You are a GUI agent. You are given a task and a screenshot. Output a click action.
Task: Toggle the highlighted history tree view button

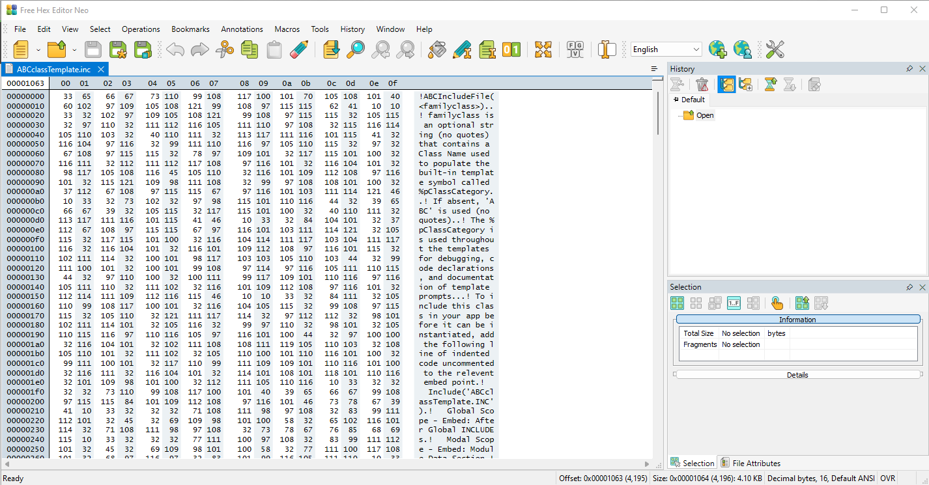click(726, 84)
